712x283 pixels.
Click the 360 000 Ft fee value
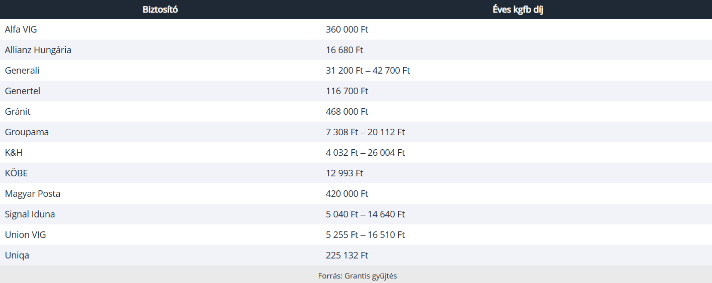346,30
